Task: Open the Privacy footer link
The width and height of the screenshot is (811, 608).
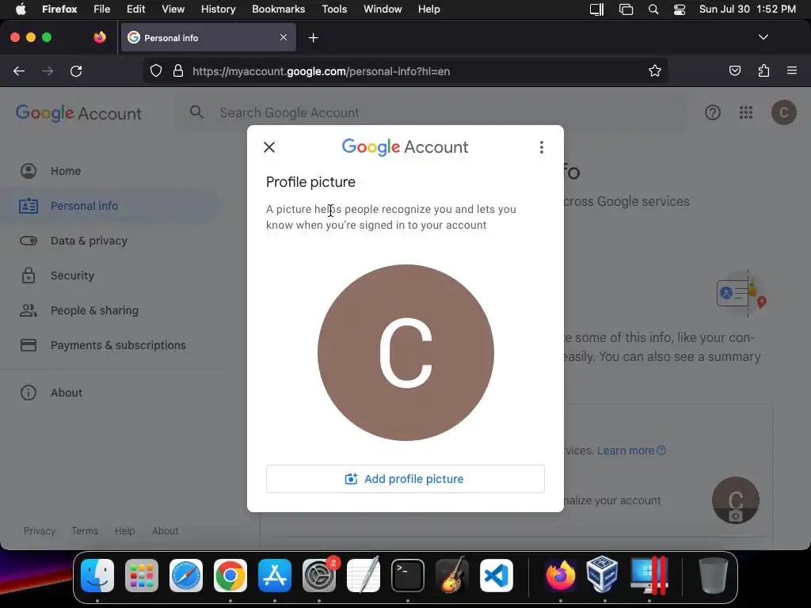Action: pos(40,531)
